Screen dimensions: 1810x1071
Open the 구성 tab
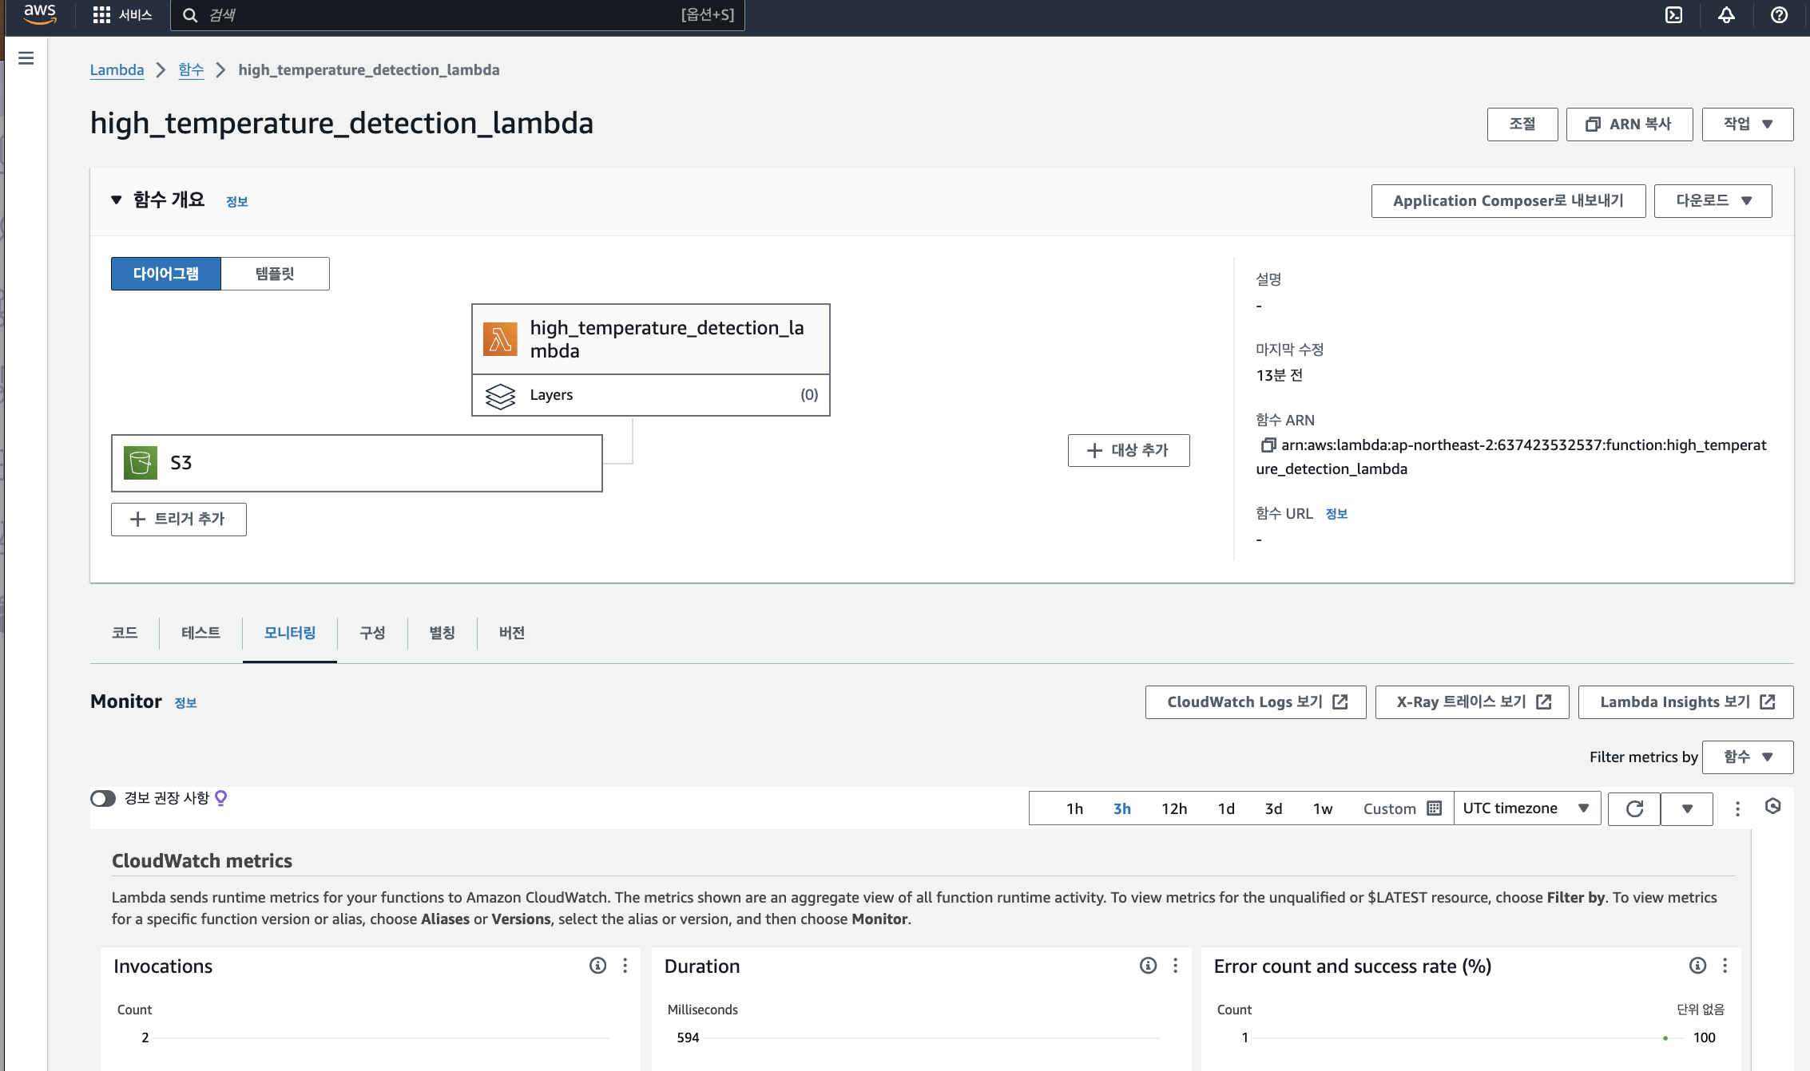click(372, 633)
